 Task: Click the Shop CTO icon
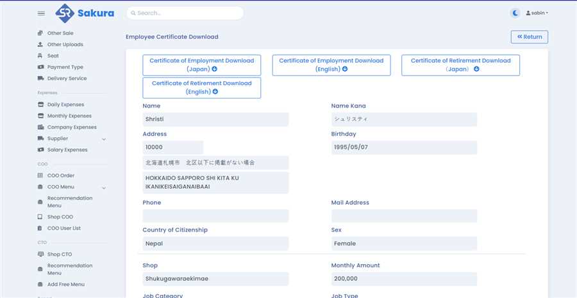click(x=40, y=255)
